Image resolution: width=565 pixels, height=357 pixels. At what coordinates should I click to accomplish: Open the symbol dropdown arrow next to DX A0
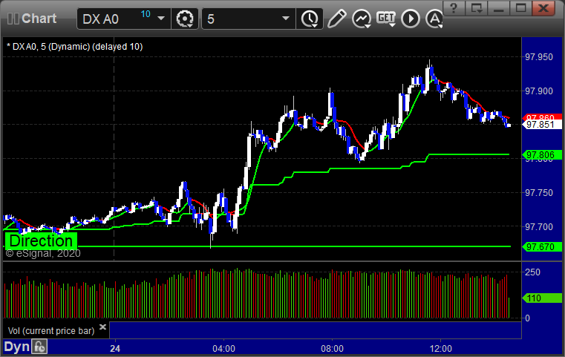[161, 19]
